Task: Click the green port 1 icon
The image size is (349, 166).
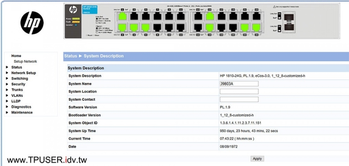Action: 122,16
